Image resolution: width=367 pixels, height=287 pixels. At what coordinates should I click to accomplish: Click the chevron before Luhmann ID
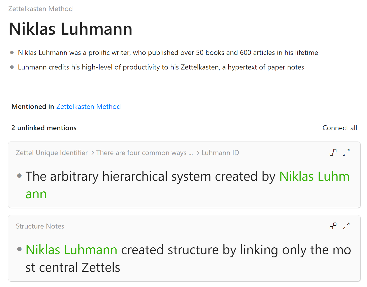point(198,153)
